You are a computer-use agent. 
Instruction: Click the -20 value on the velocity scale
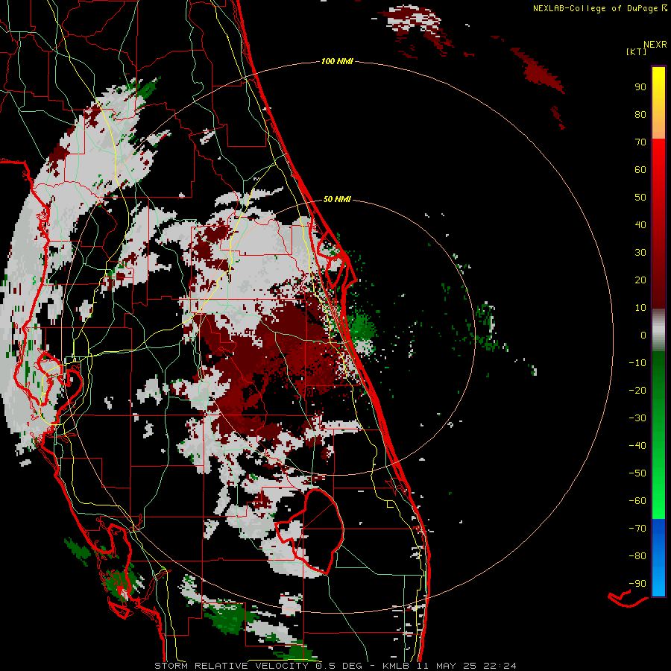coord(637,391)
